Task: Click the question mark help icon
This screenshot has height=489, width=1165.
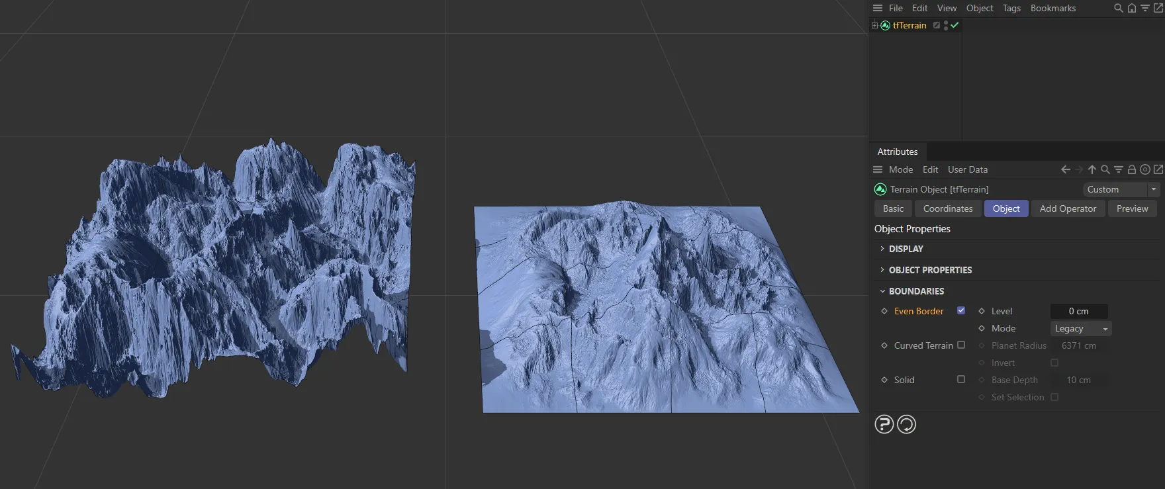Action: (884, 424)
